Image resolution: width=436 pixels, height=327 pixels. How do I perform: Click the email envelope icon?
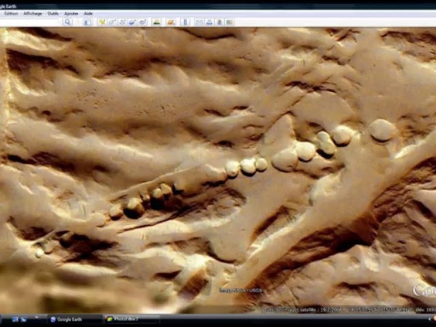[x=199, y=22]
